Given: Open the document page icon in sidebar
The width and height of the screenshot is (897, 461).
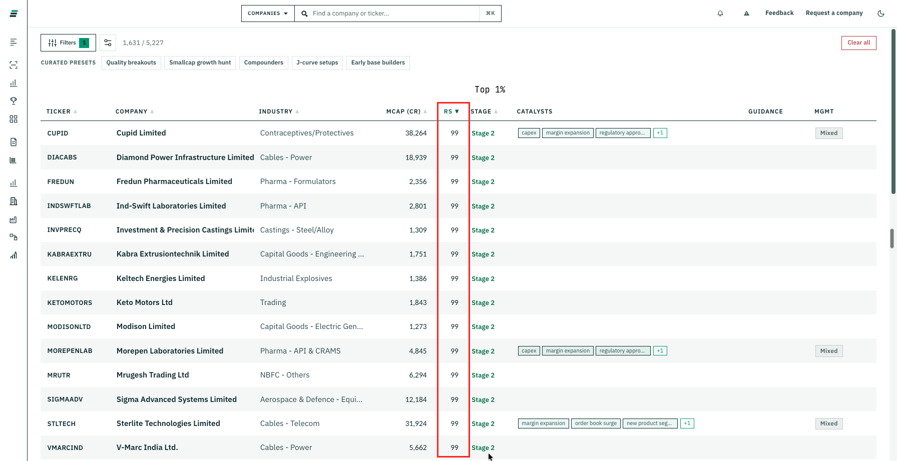Looking at the screenshot, I should tap(14, 142).
